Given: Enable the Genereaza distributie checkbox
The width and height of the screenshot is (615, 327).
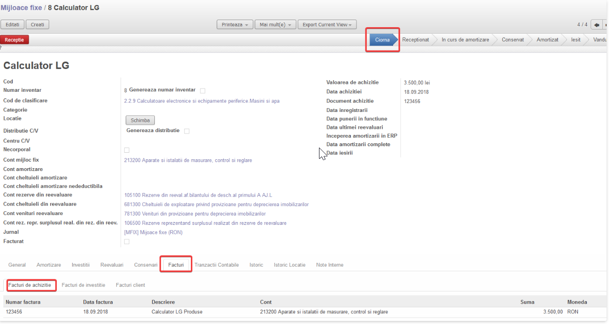Looking at the screenshot, I should click(x=187, y=131).
